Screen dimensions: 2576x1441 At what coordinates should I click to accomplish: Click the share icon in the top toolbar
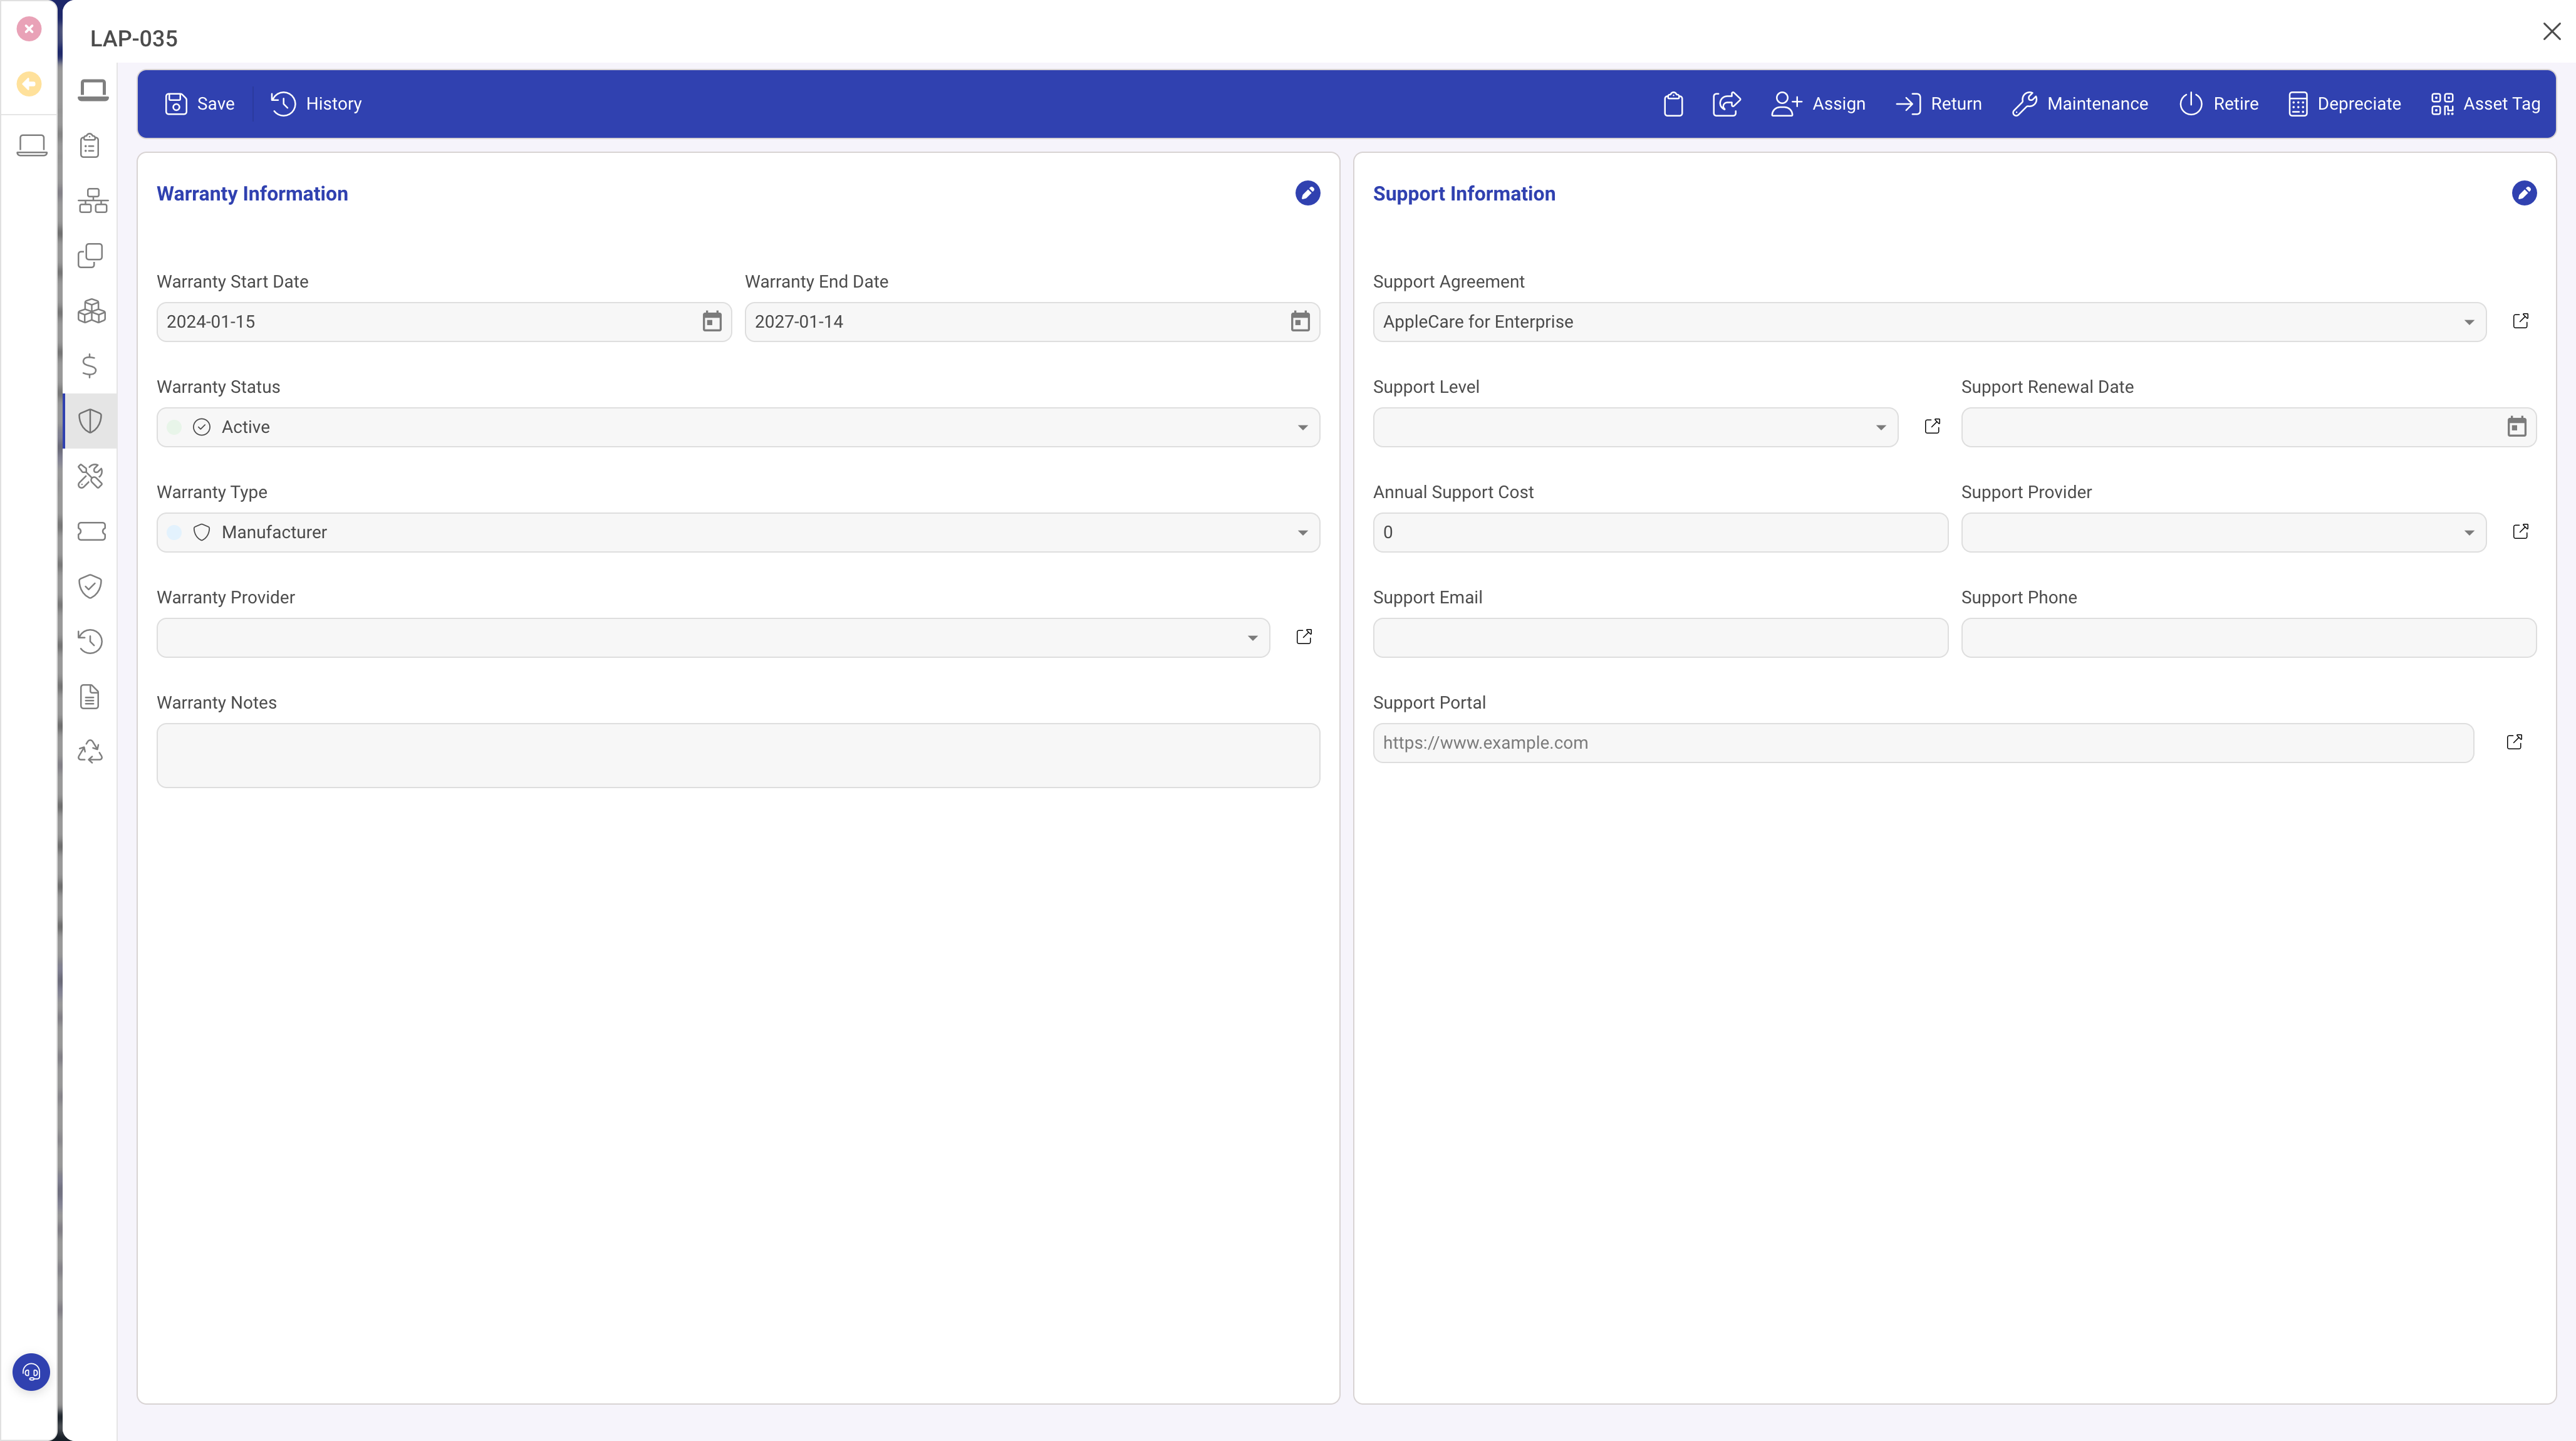pyautogui.click(x=1727, y=103)
